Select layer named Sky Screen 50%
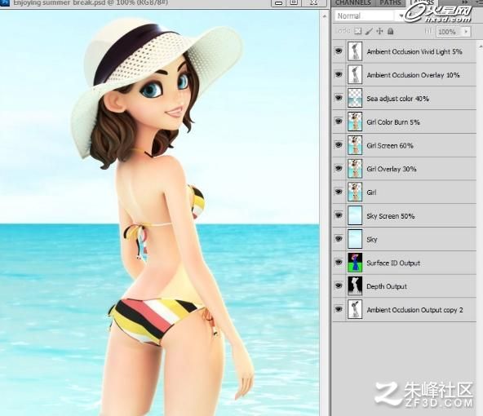The width and height of the screenshot is (483, 416). click(391, 216)
